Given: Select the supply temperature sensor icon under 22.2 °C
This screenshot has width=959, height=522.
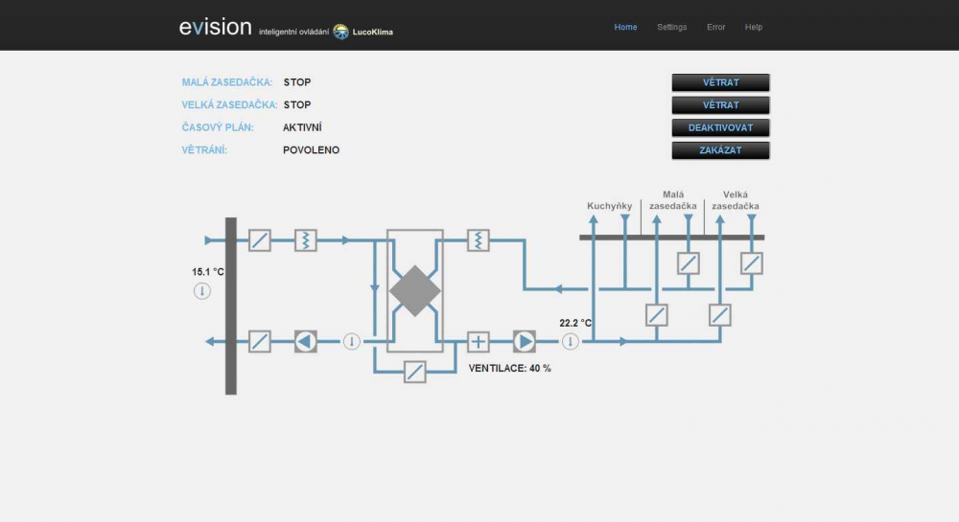Looking at the screenshot, I should coord(570,341).
